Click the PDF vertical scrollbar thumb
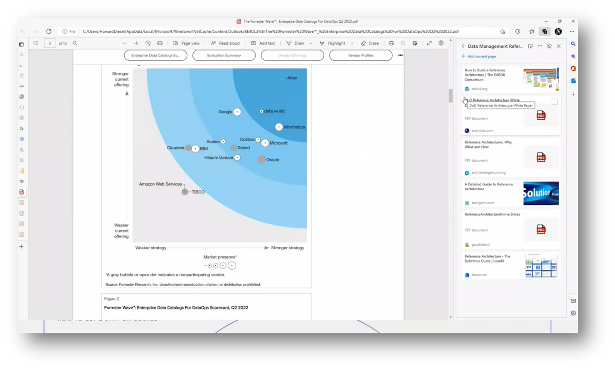The width and height of the screenshot is (615, 370). click(x=450, y=95)
